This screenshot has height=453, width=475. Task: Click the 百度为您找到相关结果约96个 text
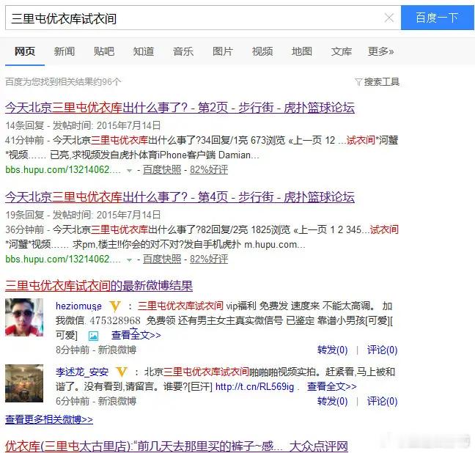click(63, 82)
